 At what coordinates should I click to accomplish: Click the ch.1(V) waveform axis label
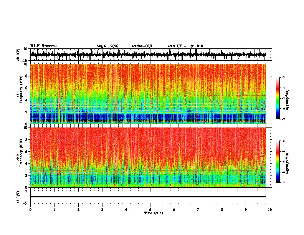(x=18, y=55)
